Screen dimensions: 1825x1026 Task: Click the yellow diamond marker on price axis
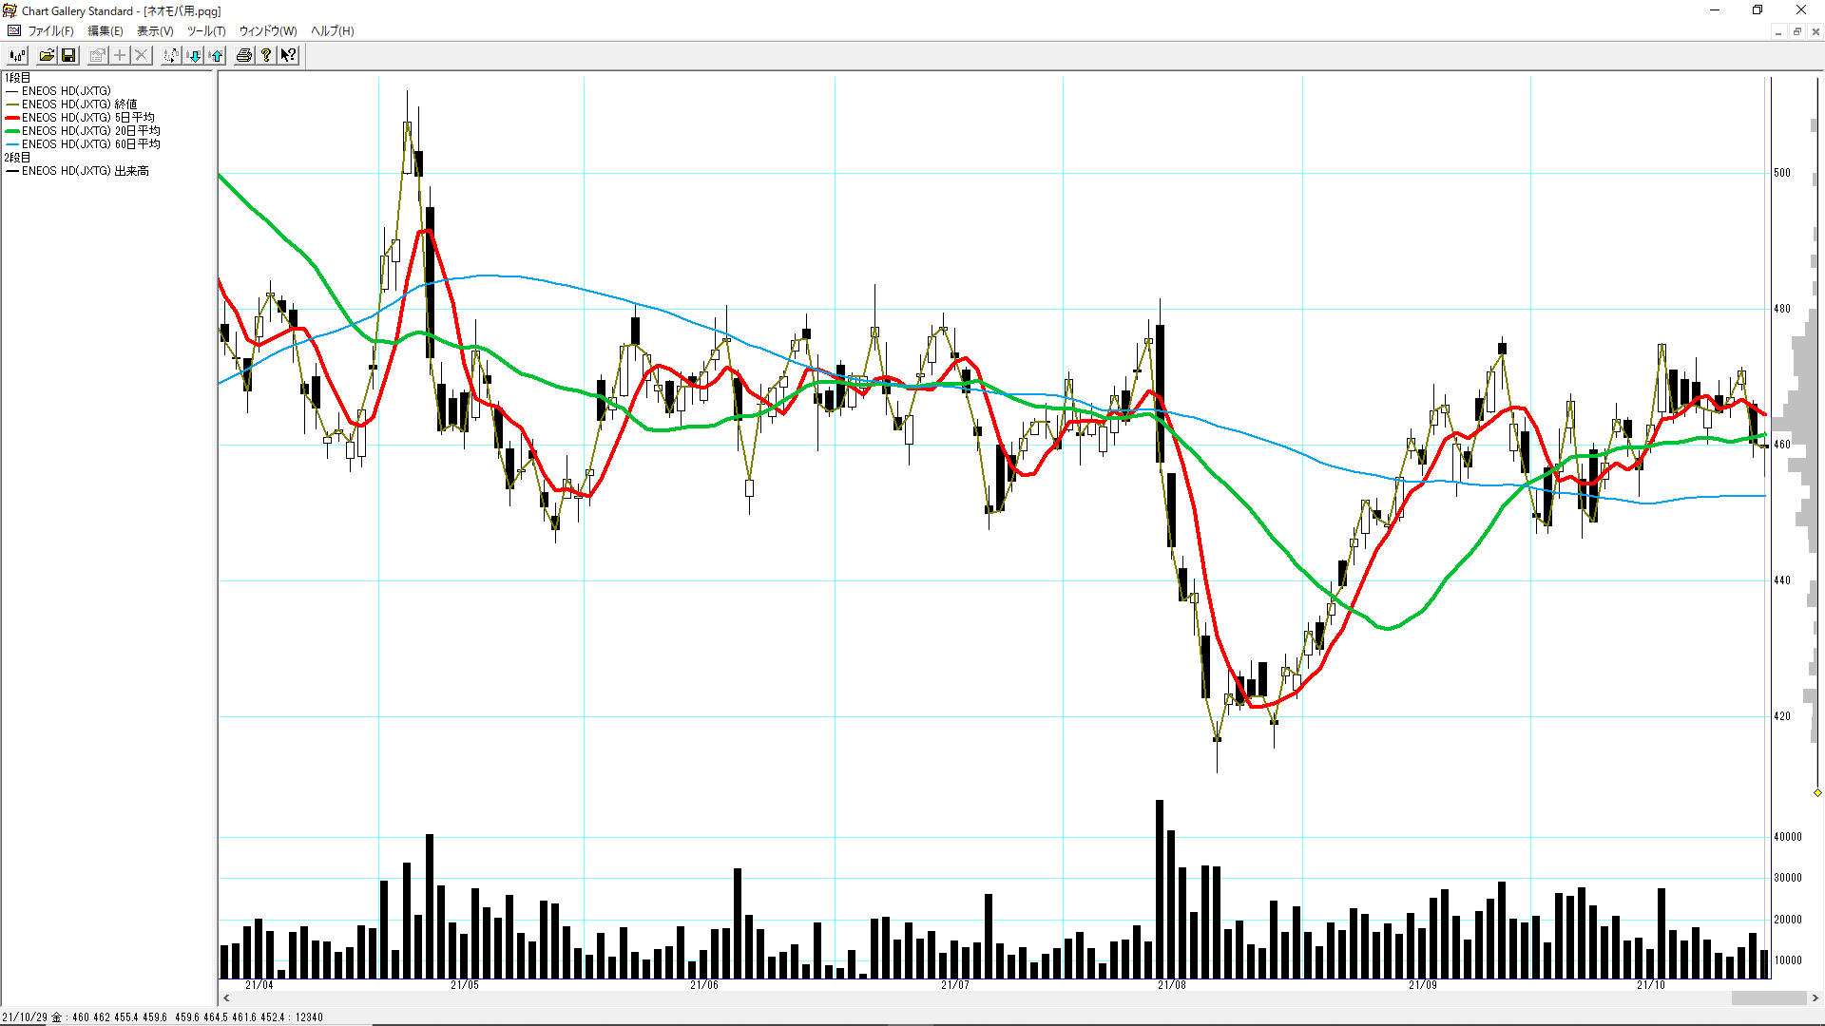tap(1817, 792)
